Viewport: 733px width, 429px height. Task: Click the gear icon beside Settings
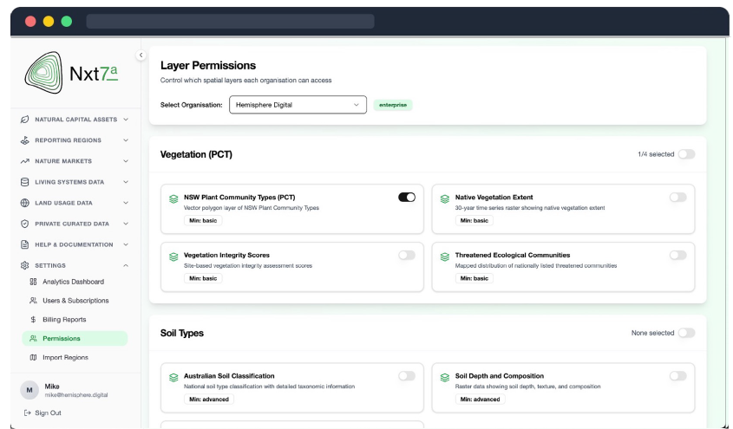click(25, 265)
